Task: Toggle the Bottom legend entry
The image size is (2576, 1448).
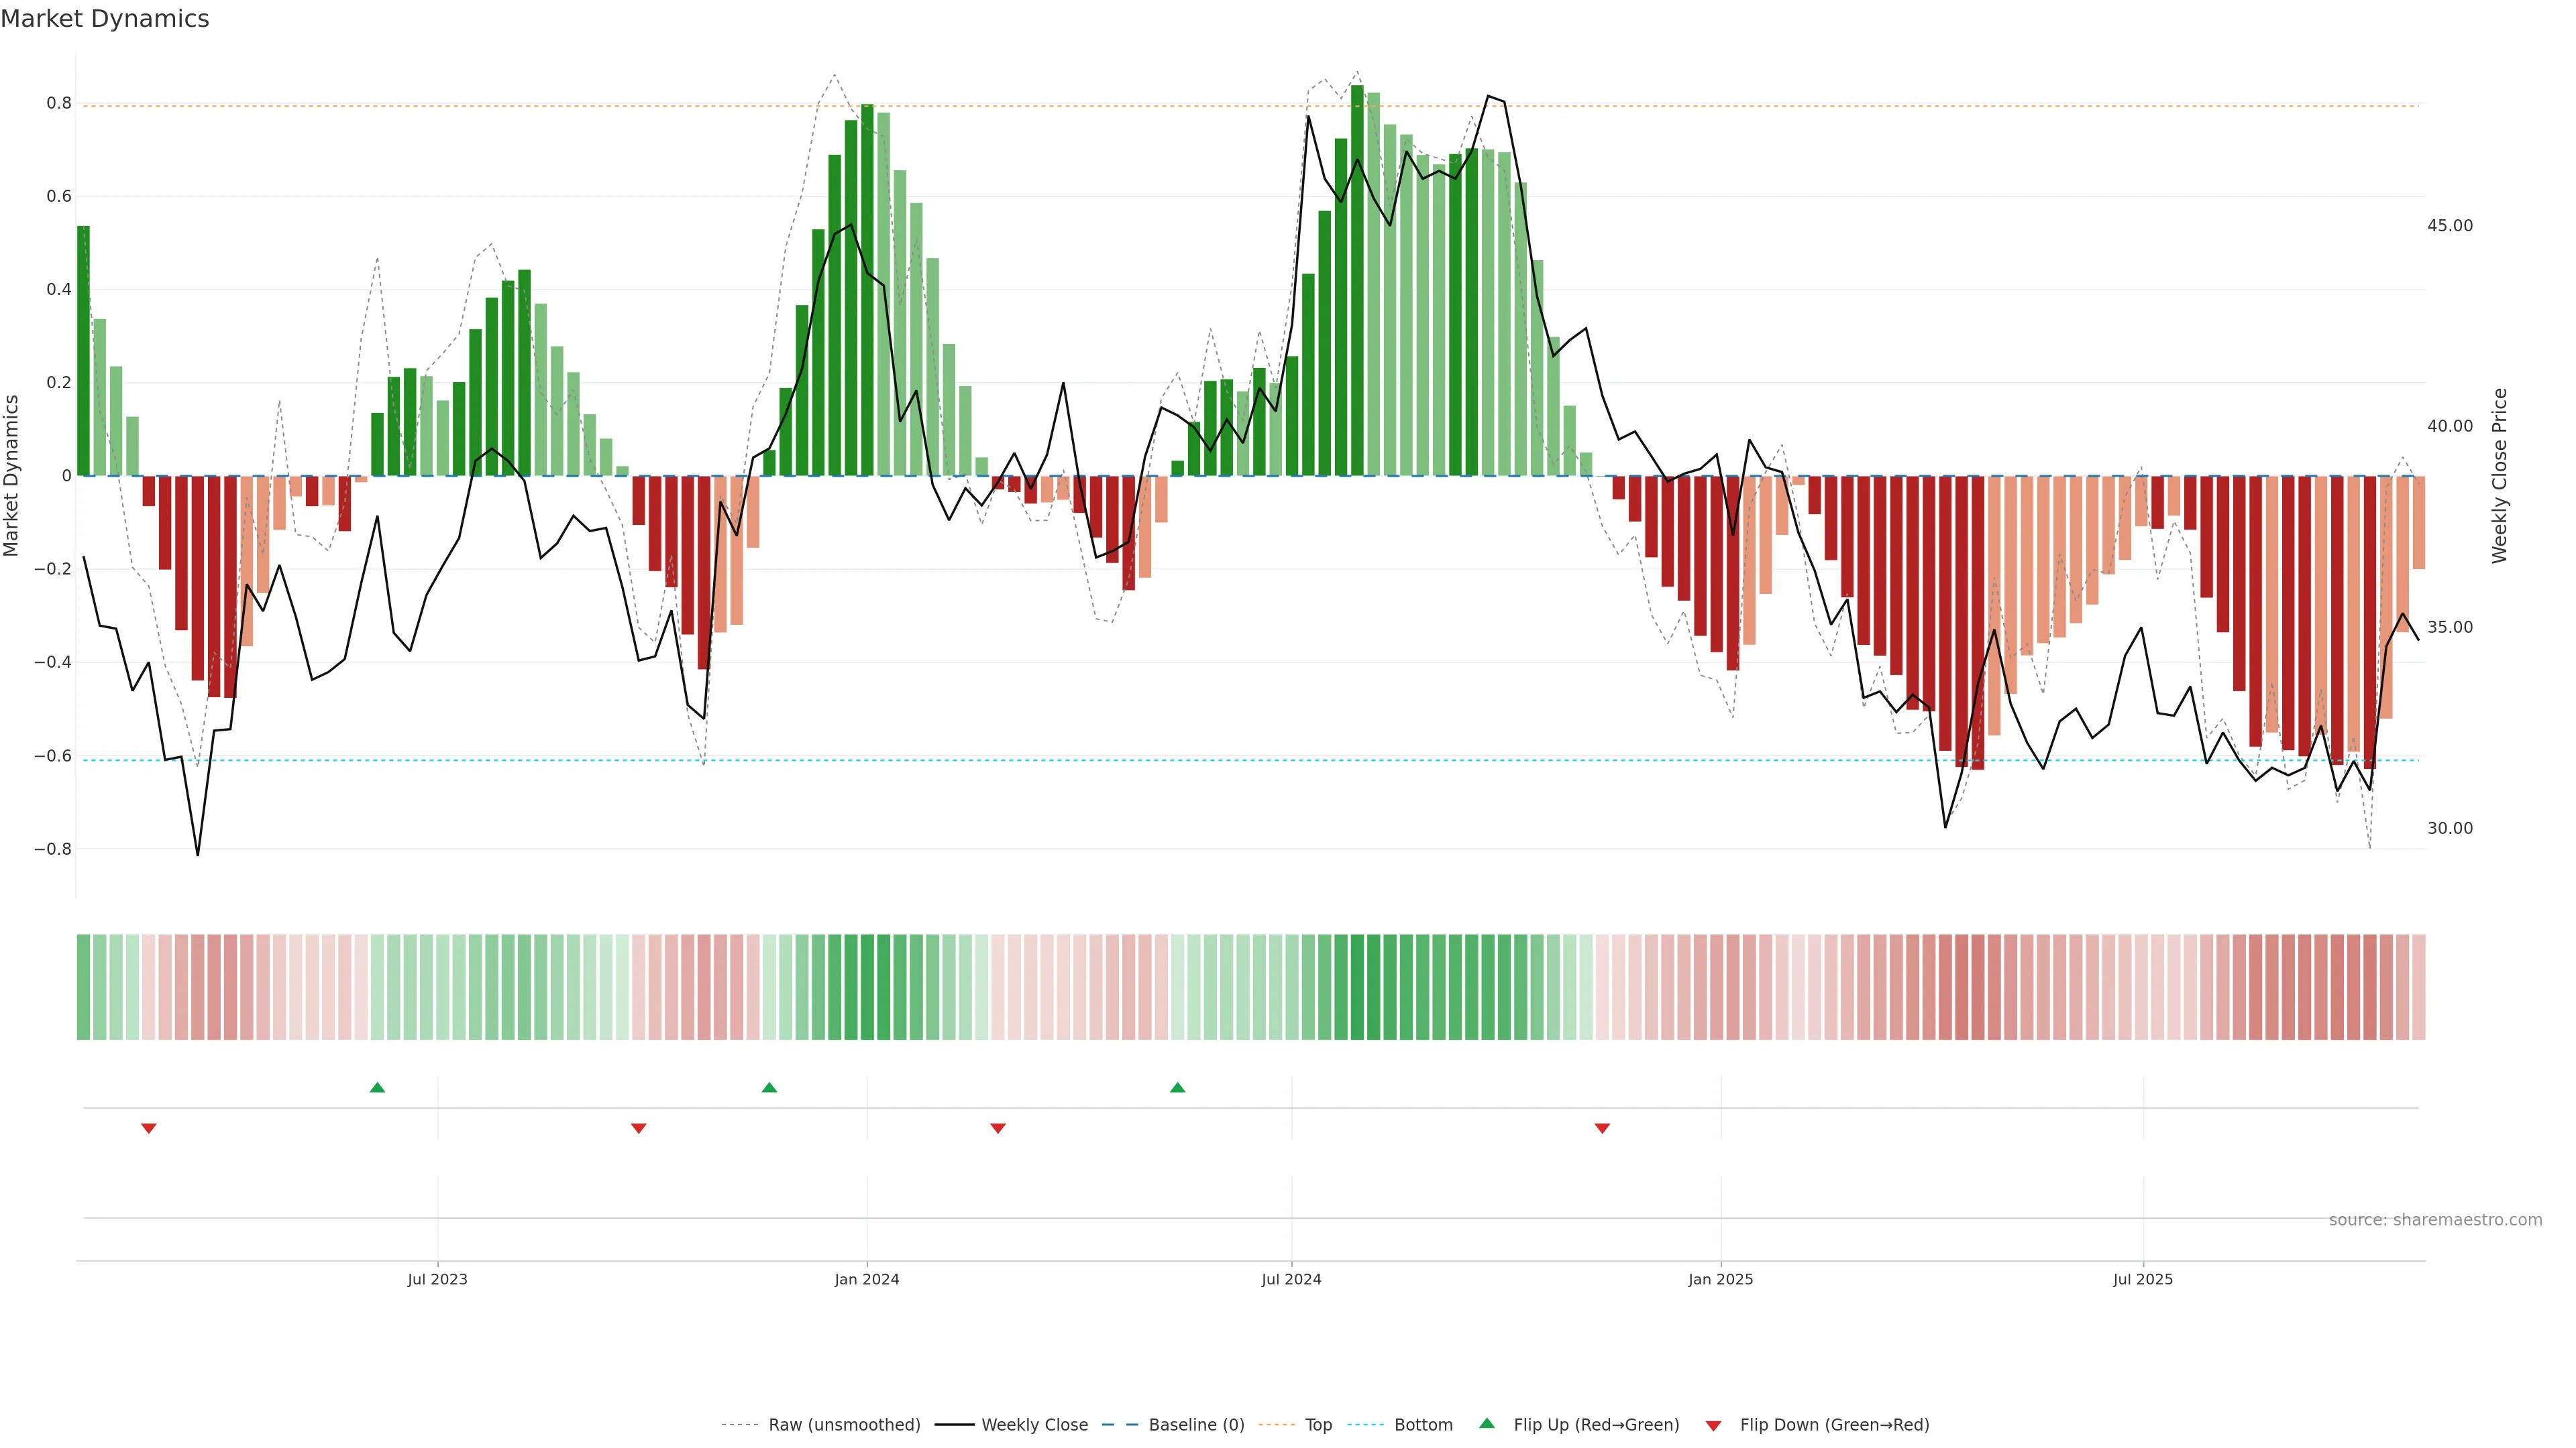Action: [1423, 1425]
